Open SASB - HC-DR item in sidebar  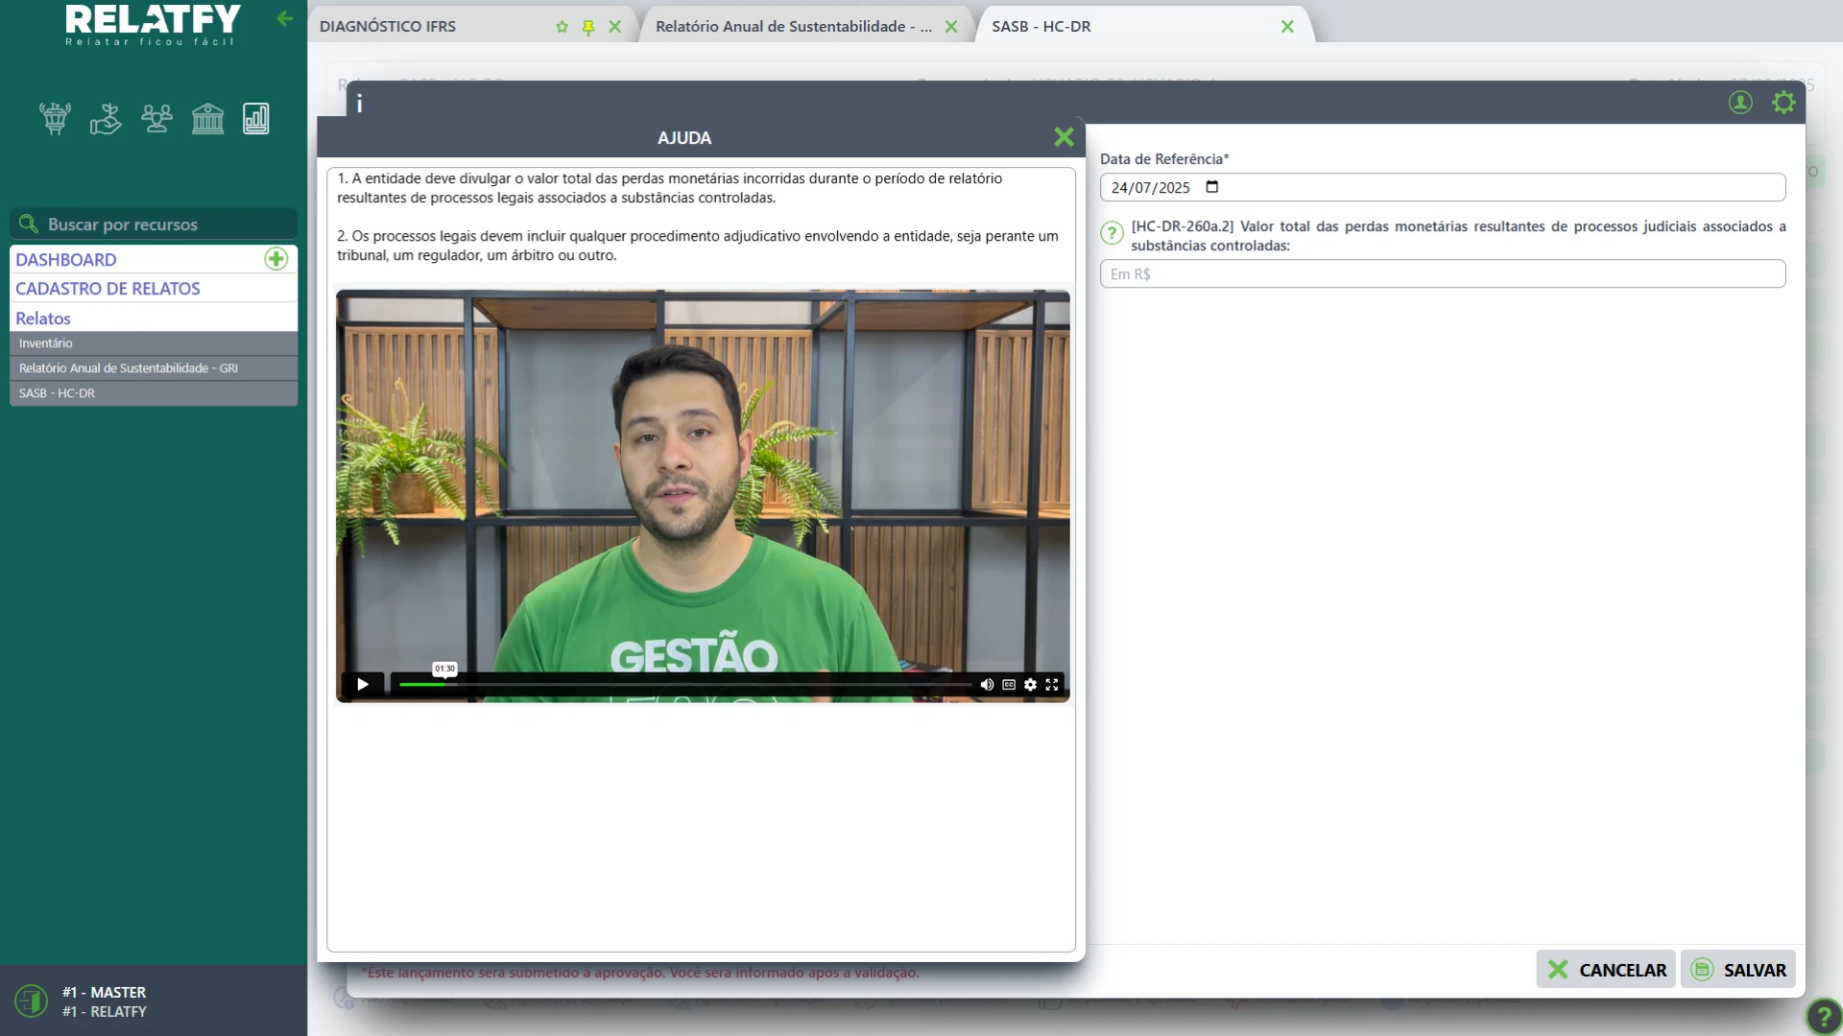(58, 393)
